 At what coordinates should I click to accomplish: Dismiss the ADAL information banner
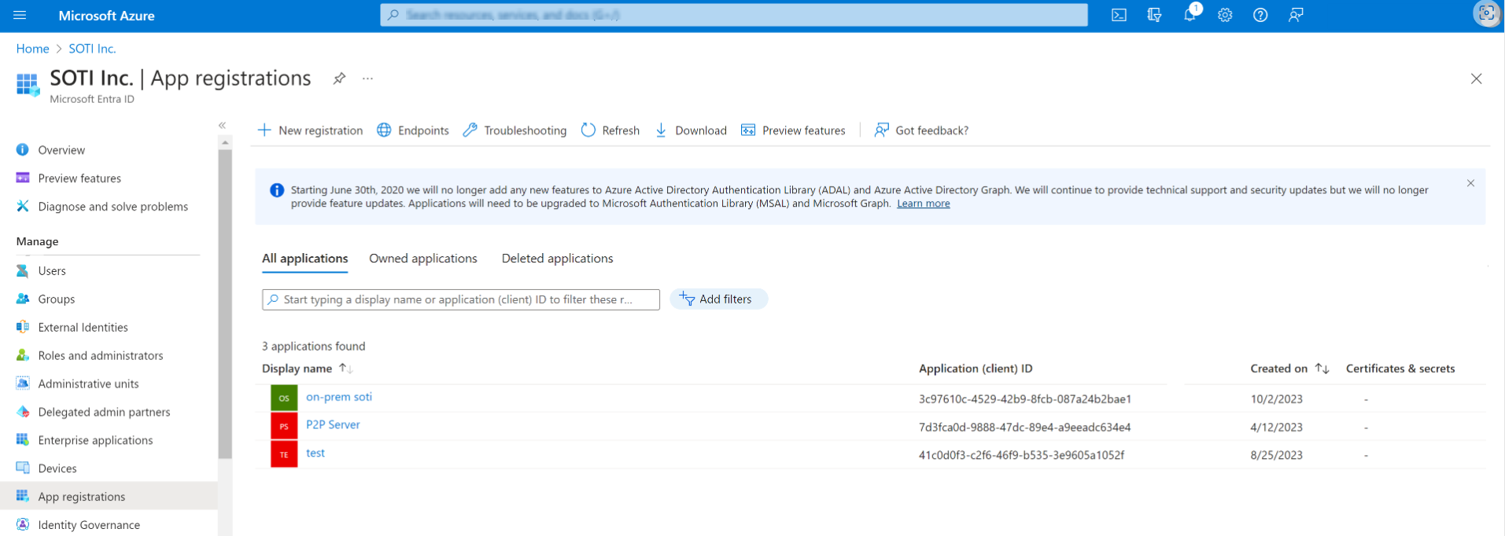1470,183
